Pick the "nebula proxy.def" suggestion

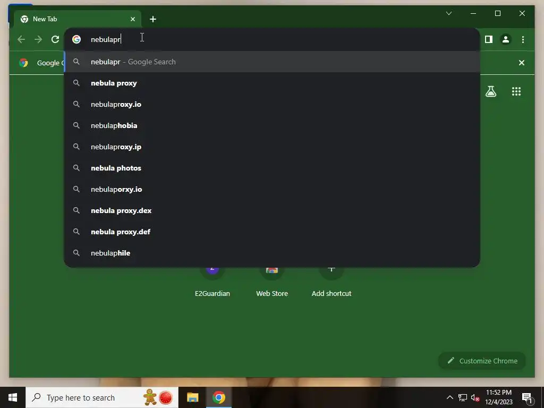click(x=272, y=232)
